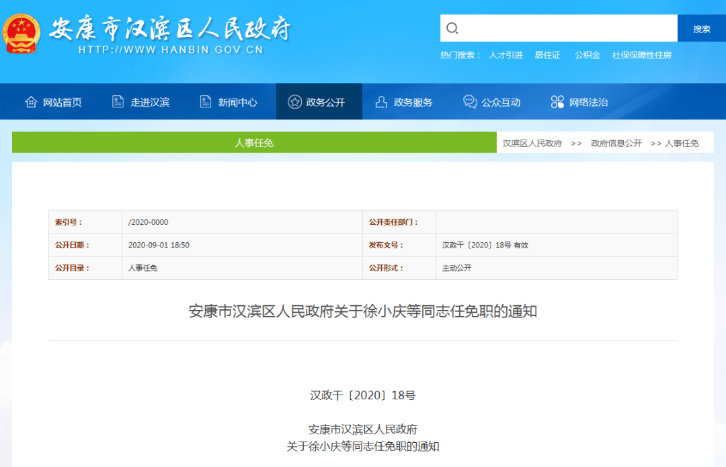Click the URL text HTTP://WWW.HANBIN.GOV.CN
726x467 pixels.
point(171,50)
